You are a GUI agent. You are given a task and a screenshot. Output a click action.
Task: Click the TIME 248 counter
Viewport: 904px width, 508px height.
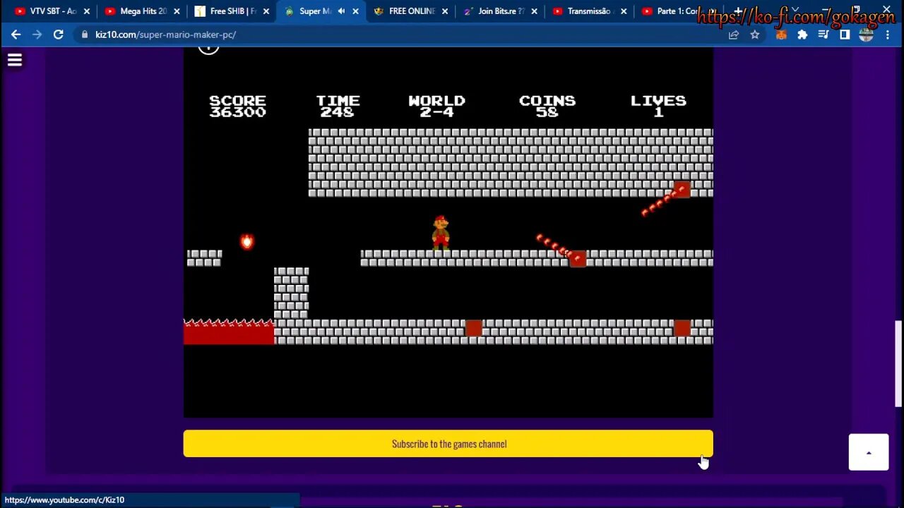coord(338,106)
